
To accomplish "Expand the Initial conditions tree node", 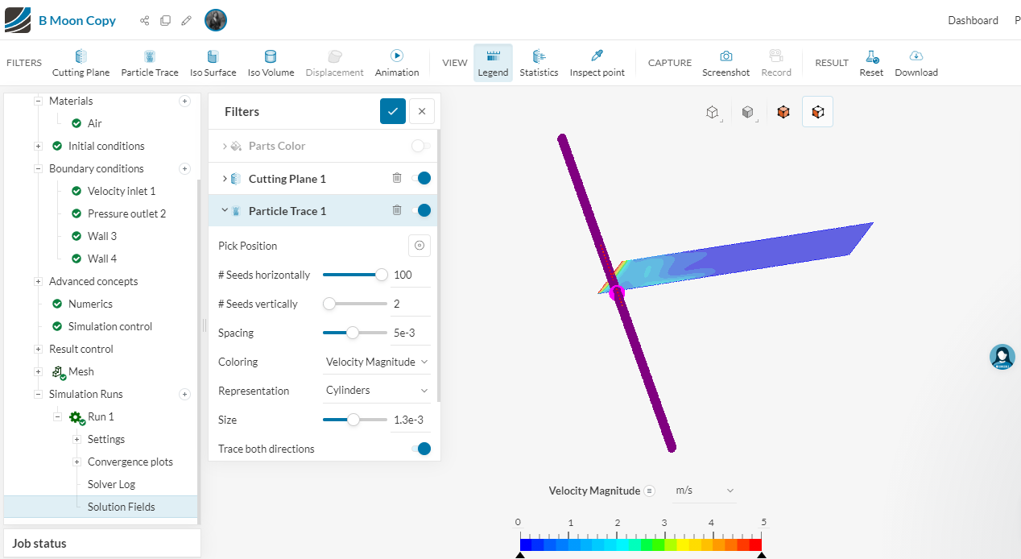I will click(38, 146).
